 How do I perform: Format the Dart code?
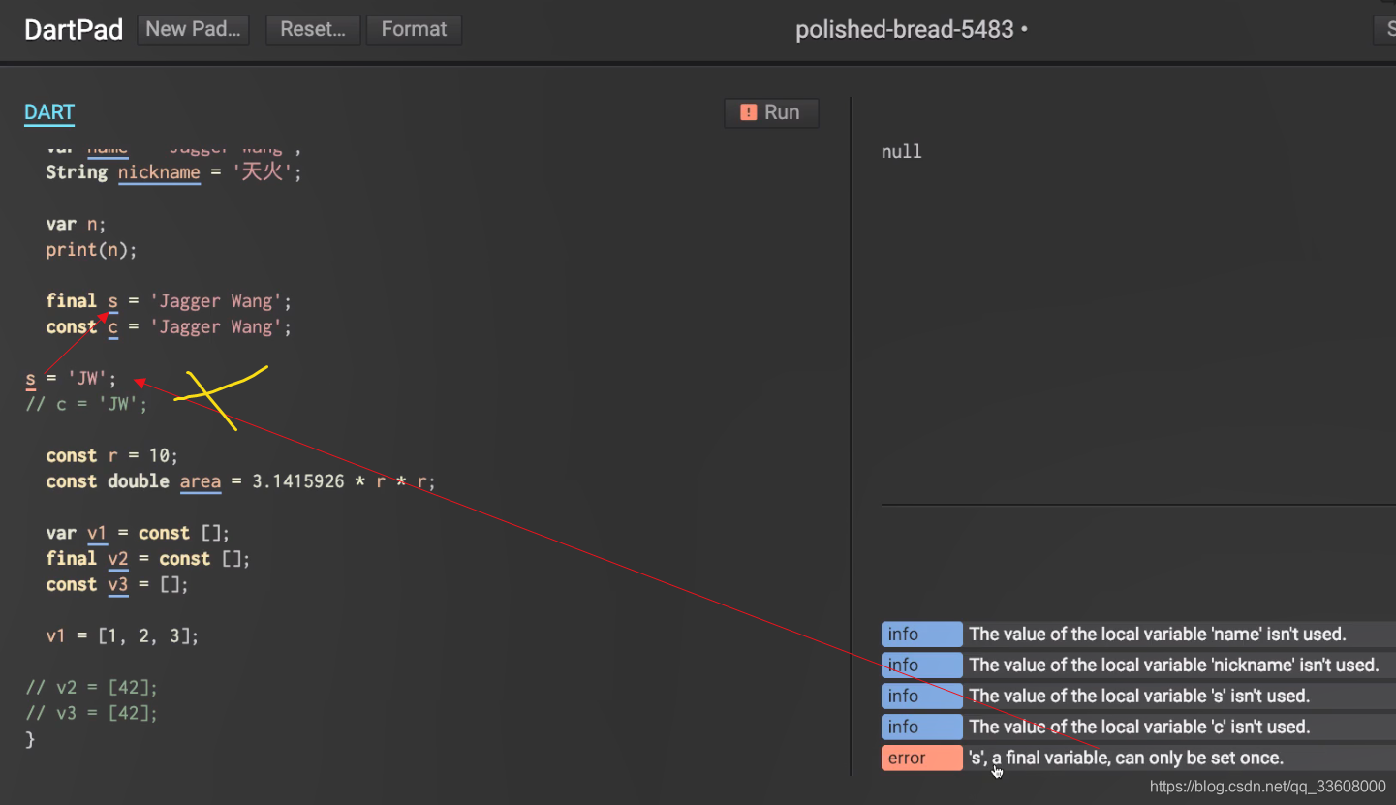[x=414, y=29]
